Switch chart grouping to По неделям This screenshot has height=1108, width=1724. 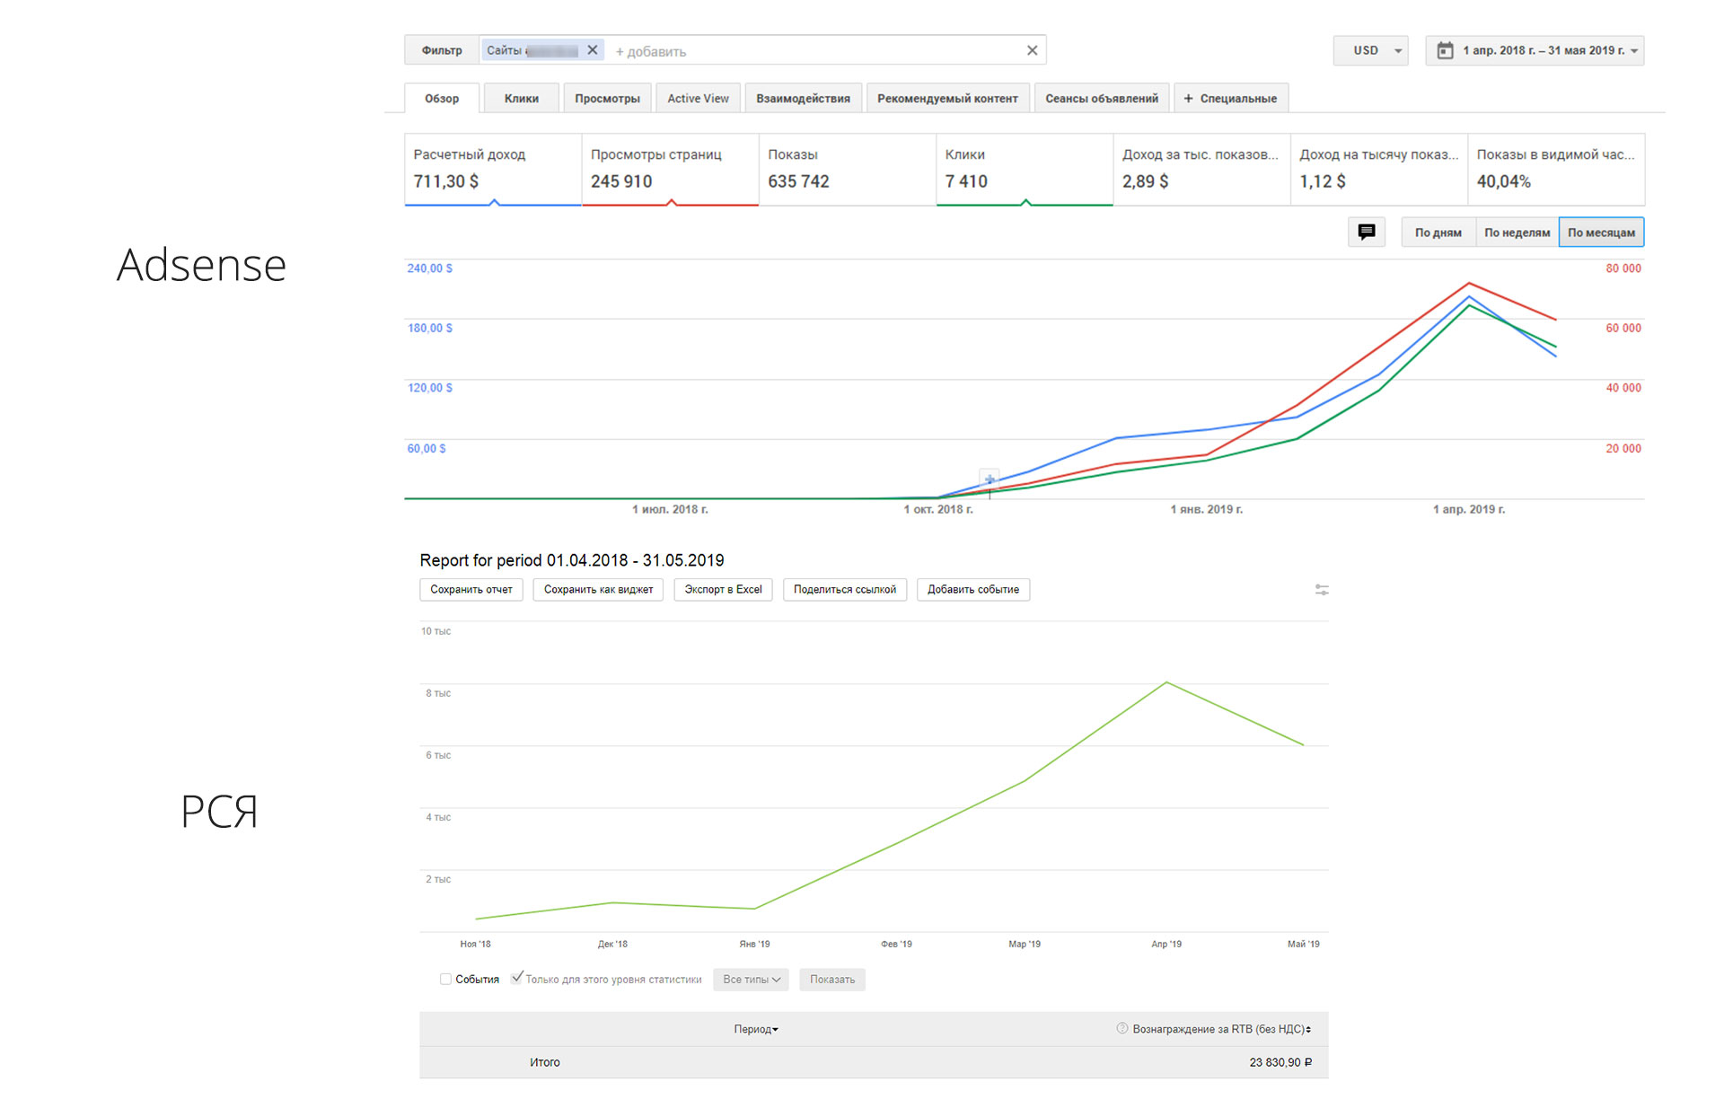(1517, 233)
